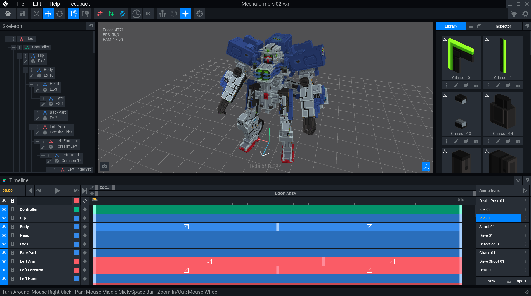531x296 pixels.
Task: Click the Save project icon
Action: (x=22, y=14)
